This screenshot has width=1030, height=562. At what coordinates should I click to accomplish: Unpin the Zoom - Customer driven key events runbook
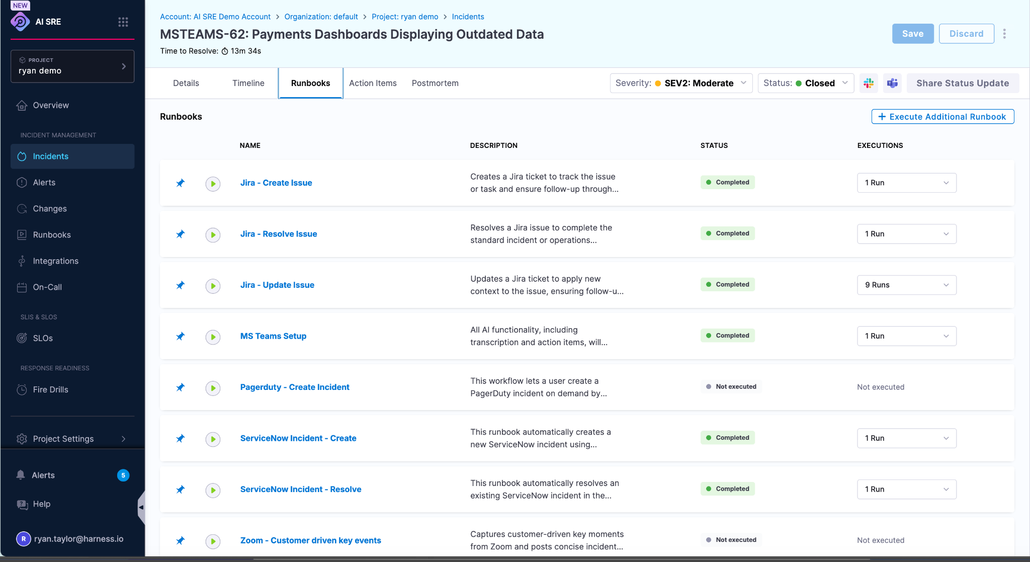click(180, 541)
